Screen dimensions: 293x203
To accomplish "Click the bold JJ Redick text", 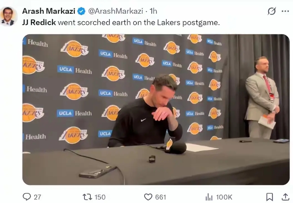I will (x=39, y=22).
